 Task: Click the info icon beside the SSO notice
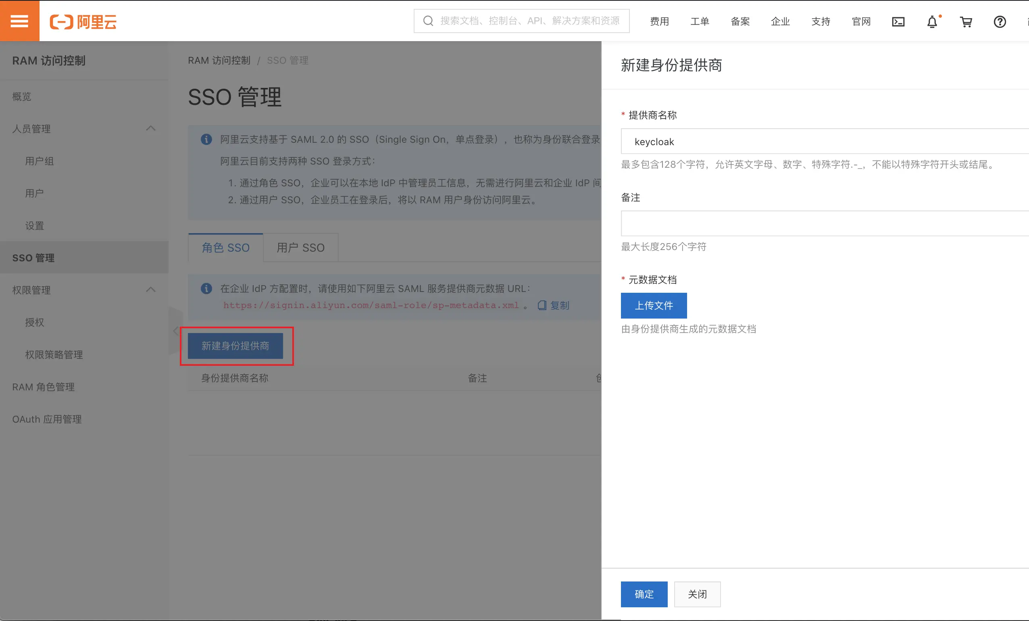coord(206,139)
